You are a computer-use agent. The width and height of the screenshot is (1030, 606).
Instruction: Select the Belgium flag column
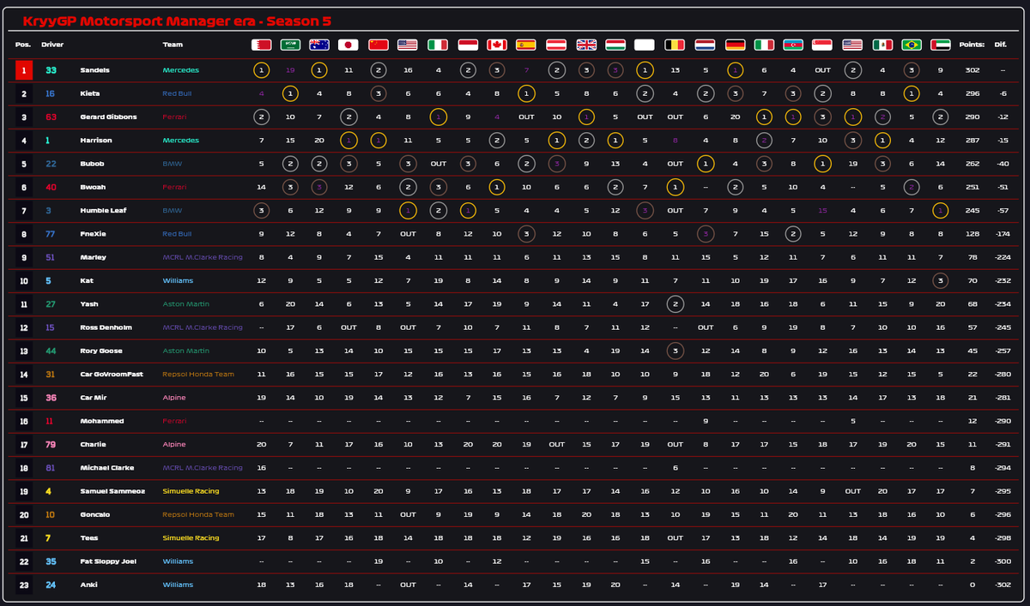[675, 45]
